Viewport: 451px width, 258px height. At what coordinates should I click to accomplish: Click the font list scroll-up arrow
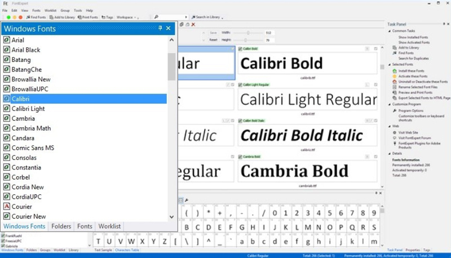tap(172, 40)
